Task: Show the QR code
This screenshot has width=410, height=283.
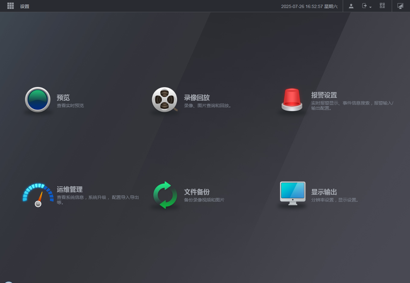Action: 382,6
